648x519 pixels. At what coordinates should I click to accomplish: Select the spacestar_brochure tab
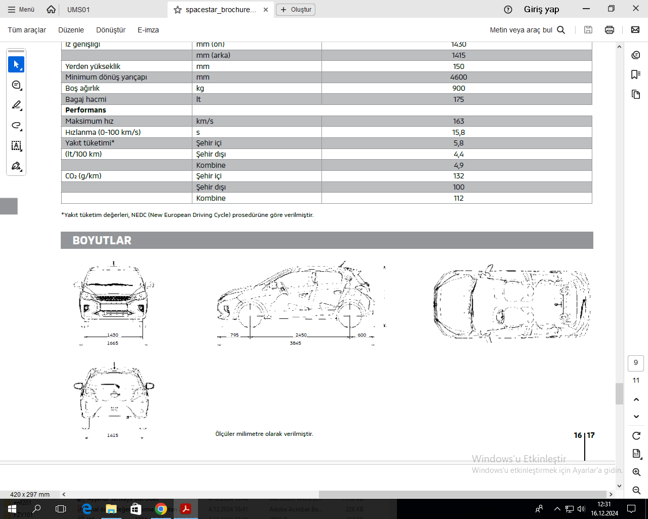220,10
